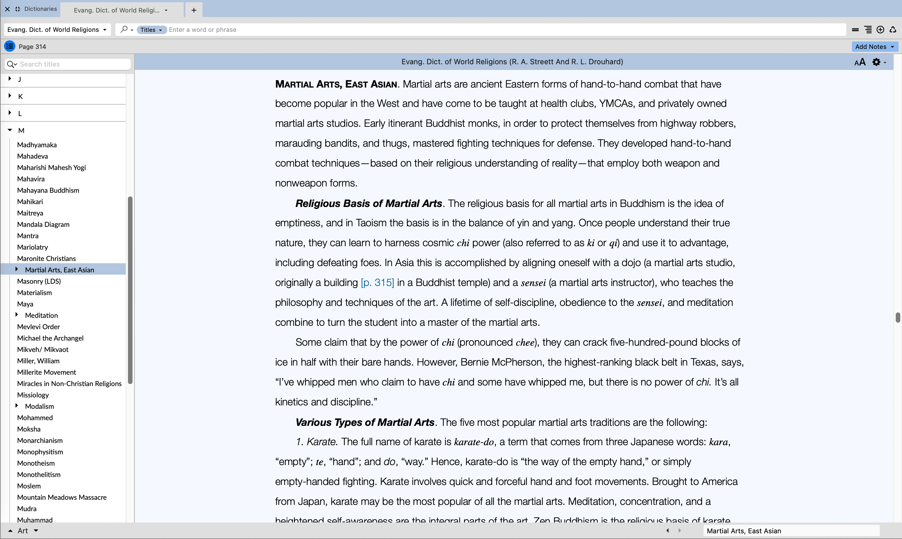Expand the K section
The height and width of the screenshot is (539, 902).
click(10, 96)
